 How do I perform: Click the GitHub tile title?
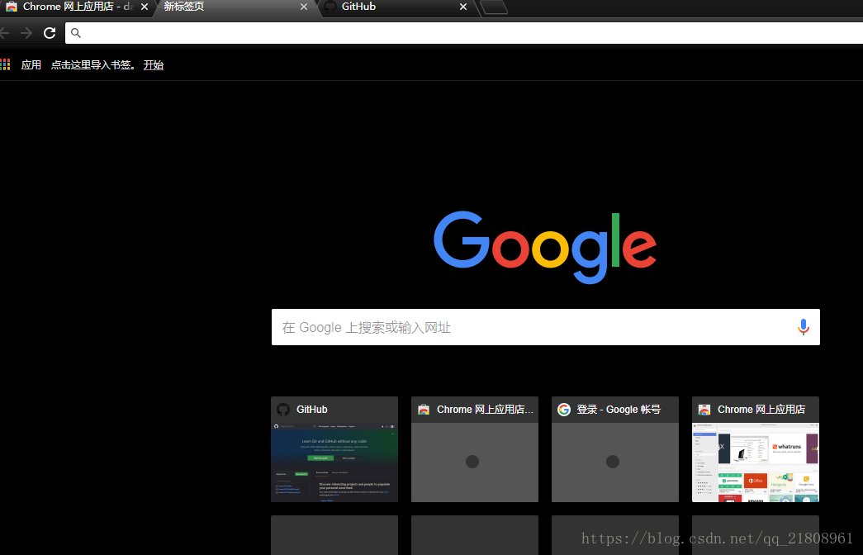coord(312,410)
